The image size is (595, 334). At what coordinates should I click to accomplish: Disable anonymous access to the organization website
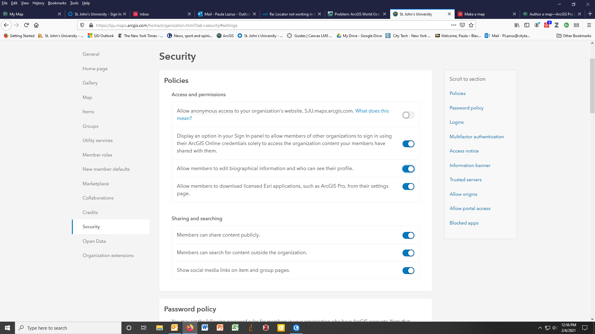408,115
